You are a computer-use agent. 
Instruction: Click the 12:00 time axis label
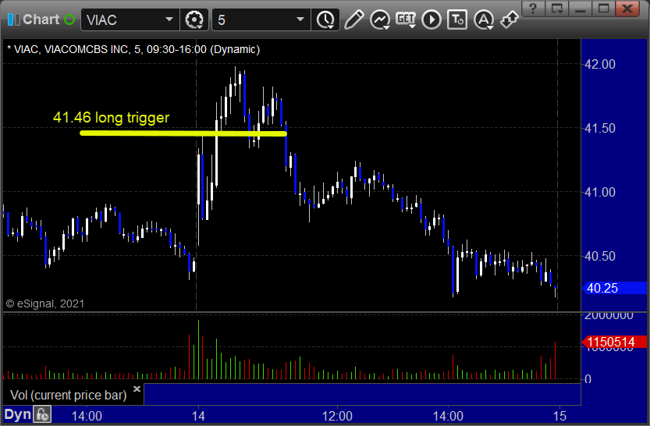click(337, 416)
